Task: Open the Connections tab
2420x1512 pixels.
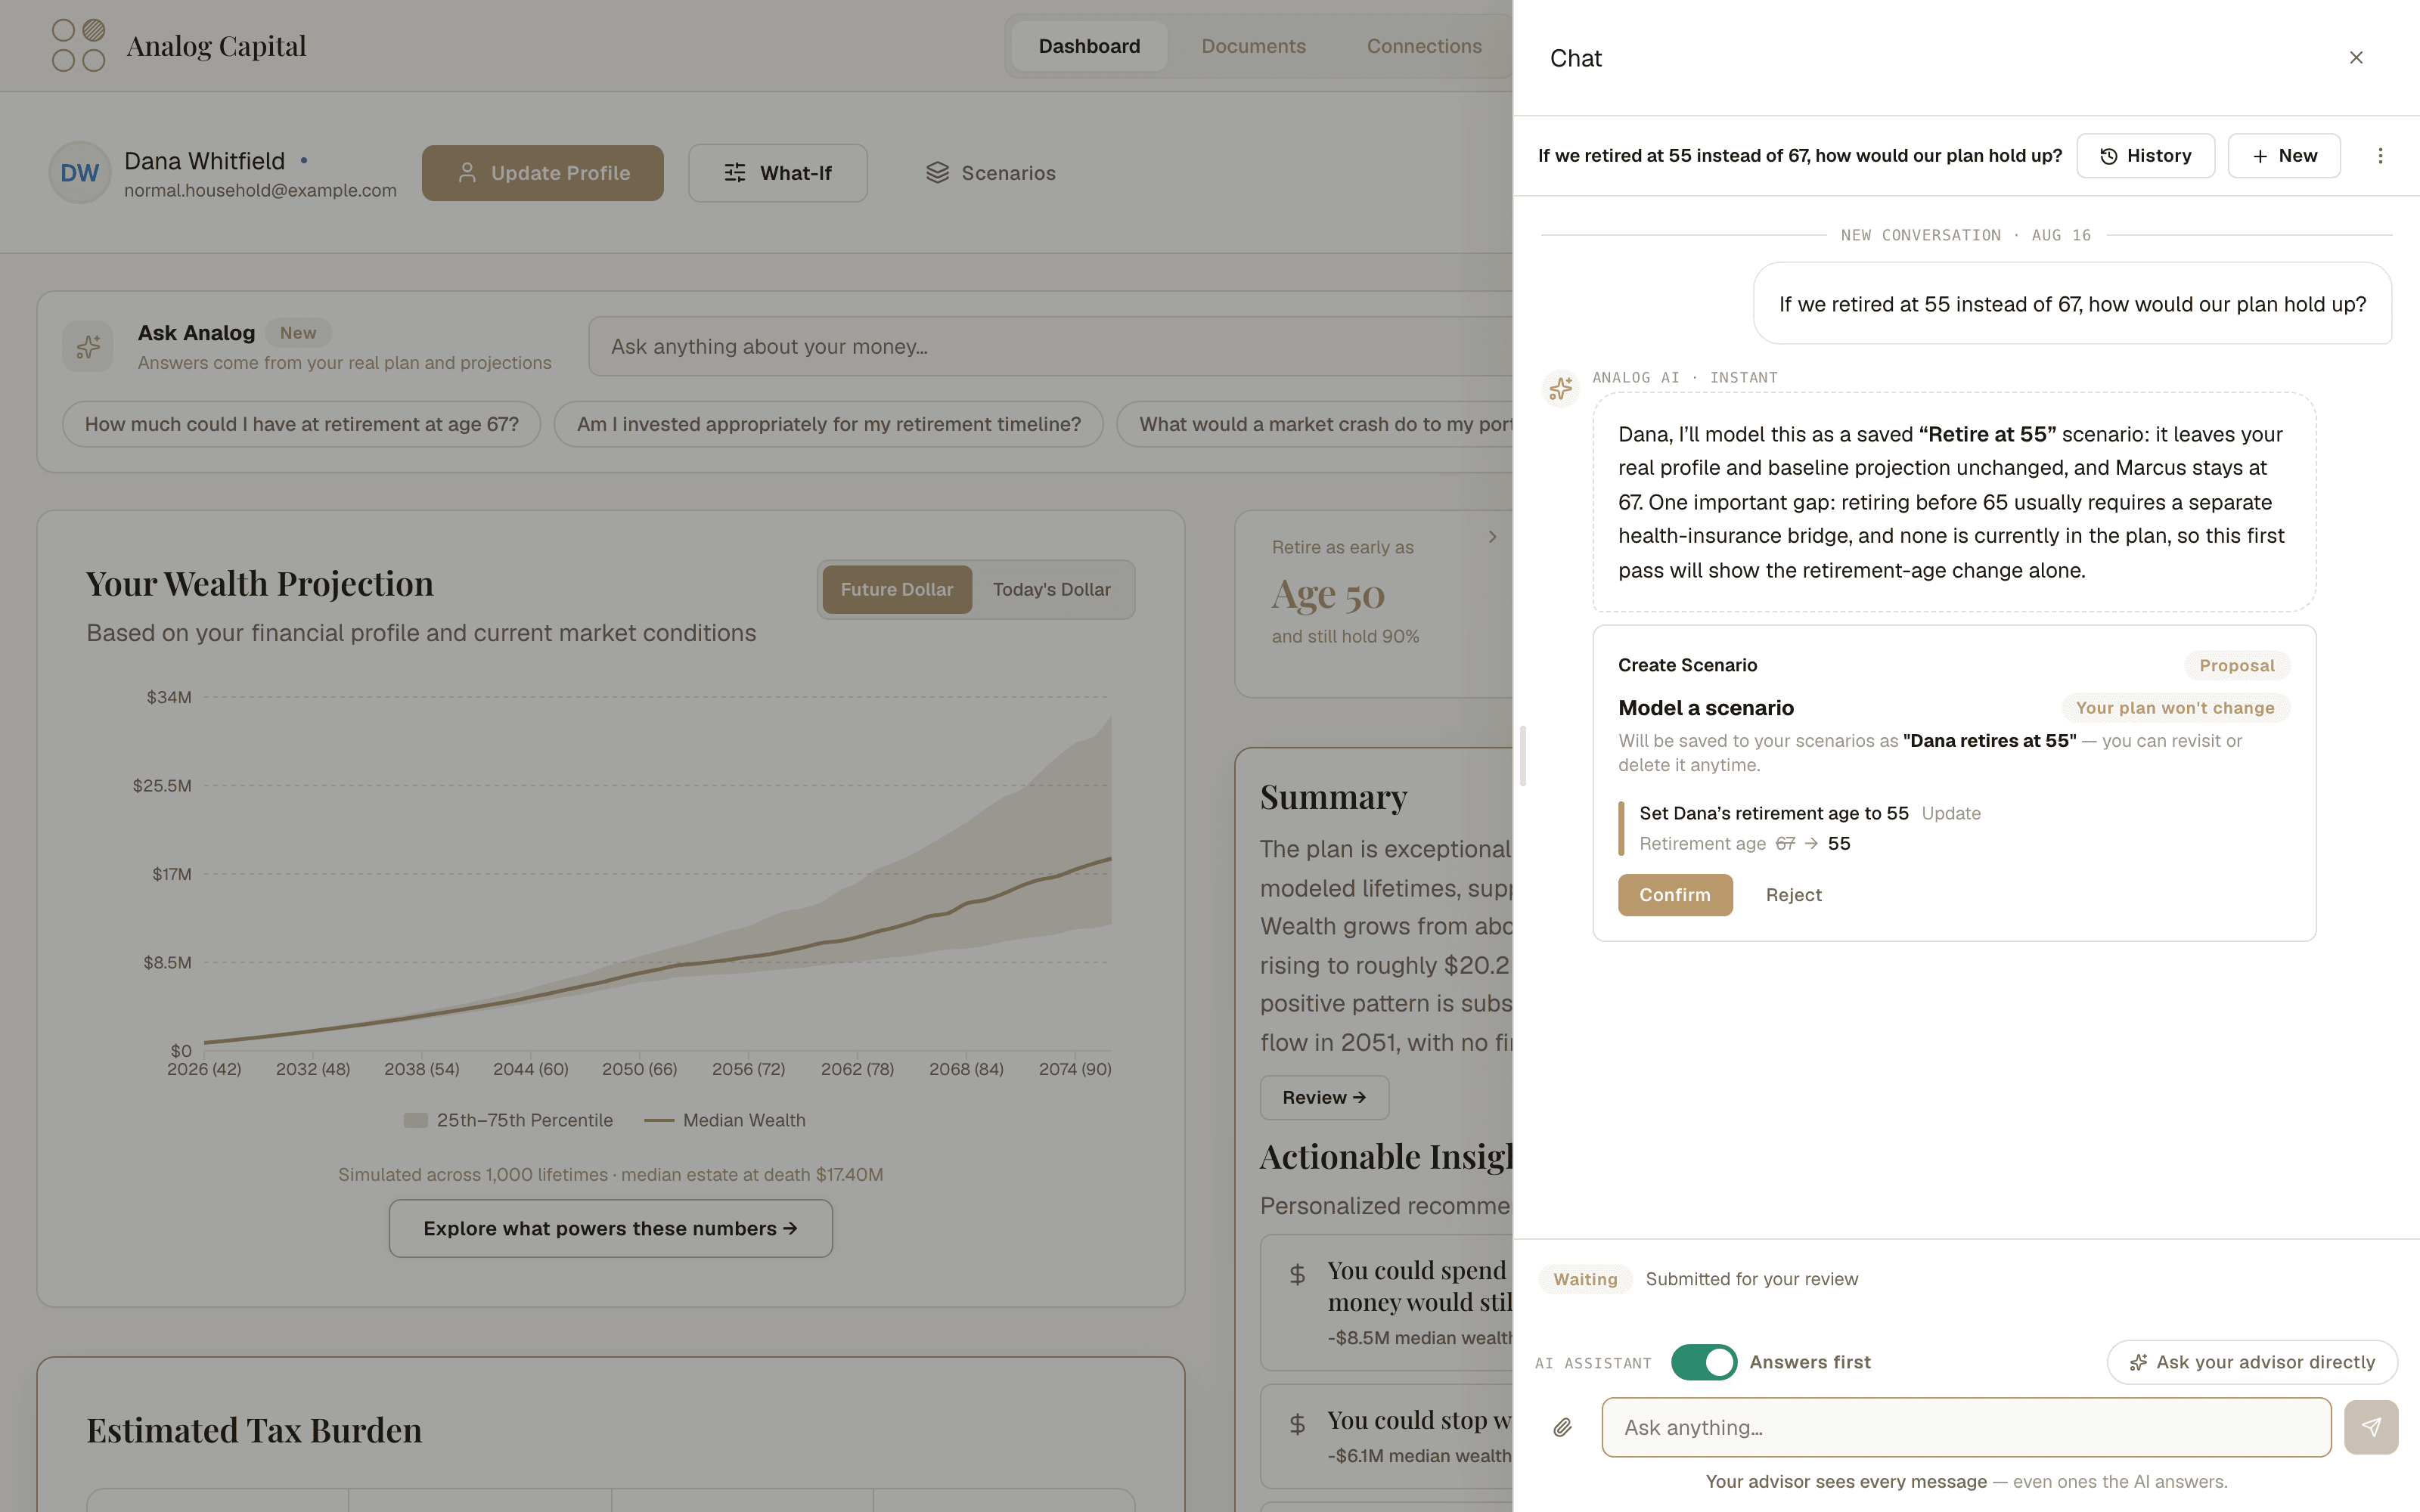Action: click(x=1424, y=46)
